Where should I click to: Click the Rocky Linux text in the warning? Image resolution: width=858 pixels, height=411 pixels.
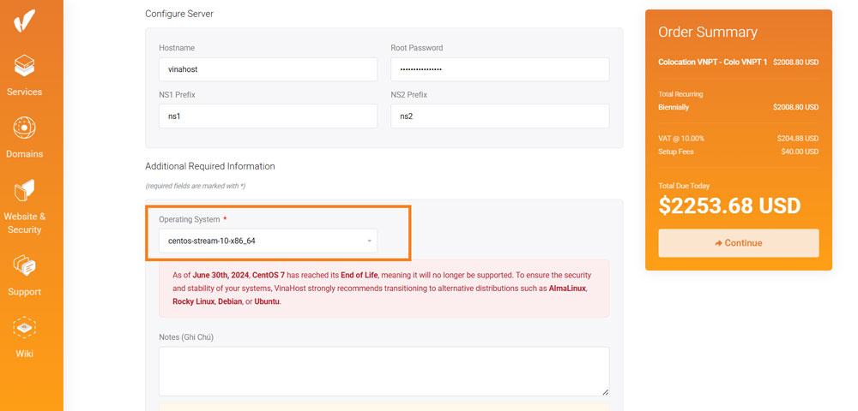click(x=193, y=301)
